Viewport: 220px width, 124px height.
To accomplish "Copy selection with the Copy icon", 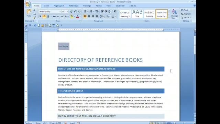I will pyautogui.click(x=34, y=14).
